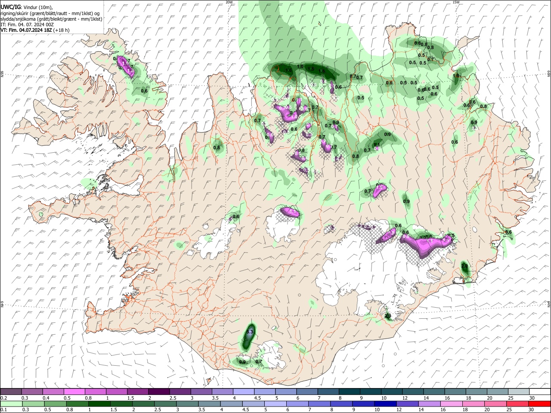The image size is (551, 413).
Task: Pick upper-row pink swatch between 0.5 and 0.8
Action: click(x=74, y=392)
